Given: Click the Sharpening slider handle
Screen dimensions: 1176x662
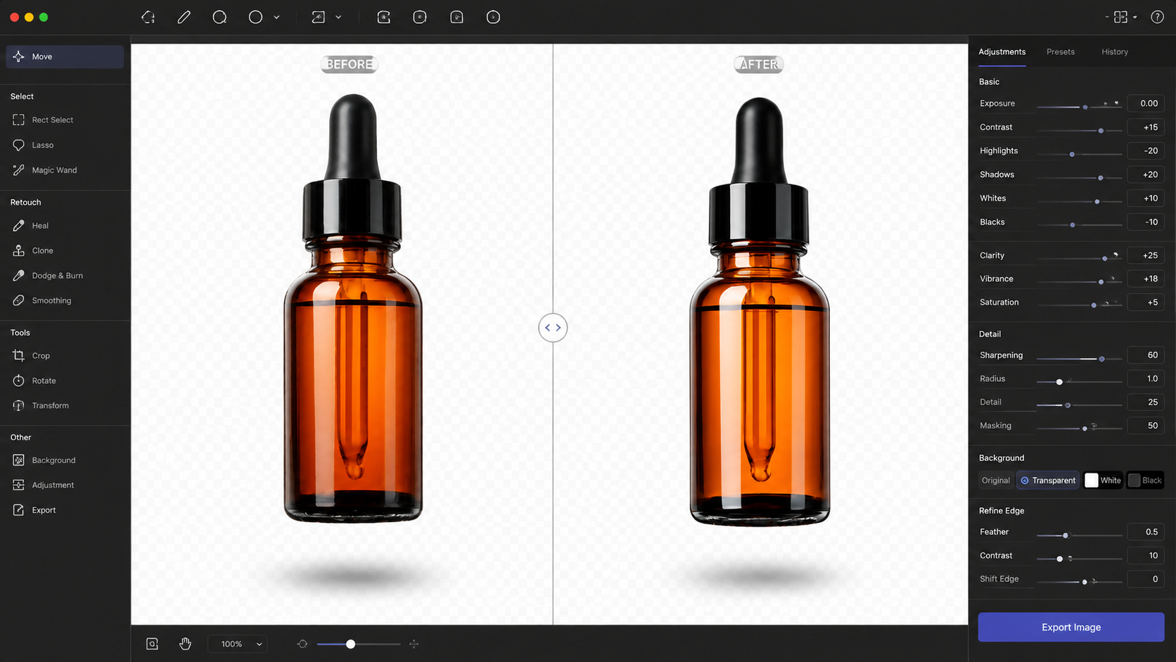Looking at the screenshot, I should (x=1101, y=359).
